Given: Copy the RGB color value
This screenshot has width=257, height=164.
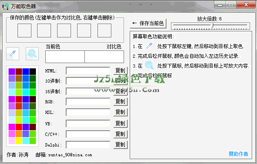Looking at the screenshot, I should click(120, 101).
